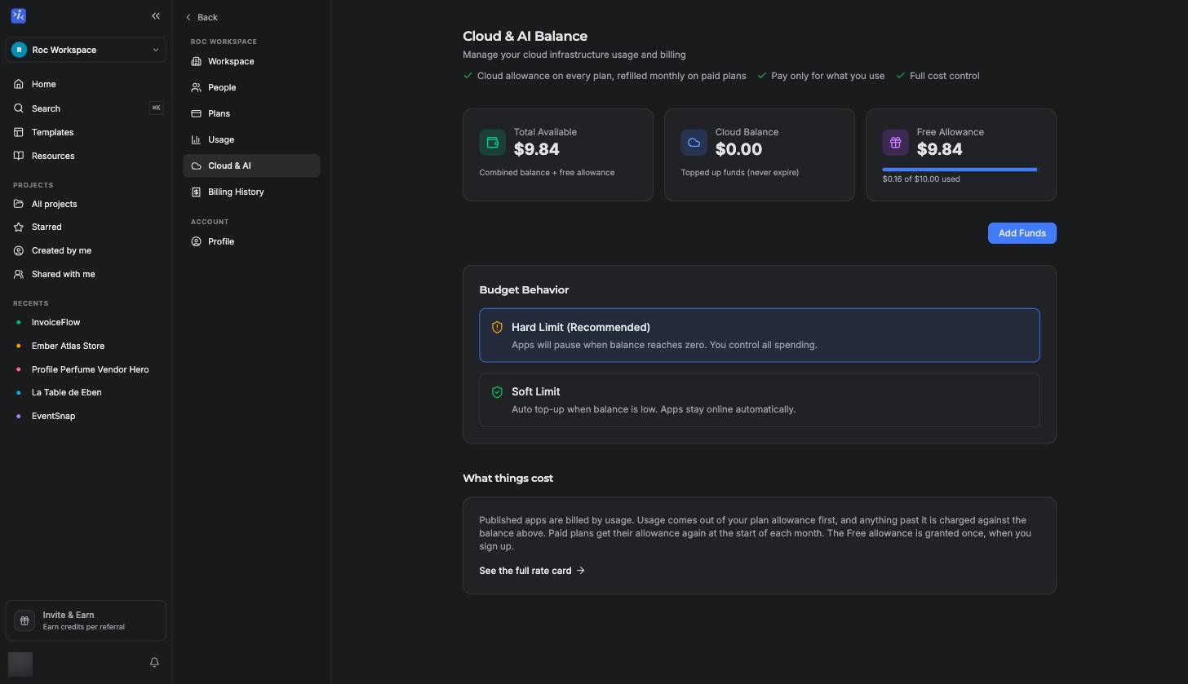Click the wallet icon in Total Available card
The height and width of the screenshot is (684, 1188).
(492, 142)
